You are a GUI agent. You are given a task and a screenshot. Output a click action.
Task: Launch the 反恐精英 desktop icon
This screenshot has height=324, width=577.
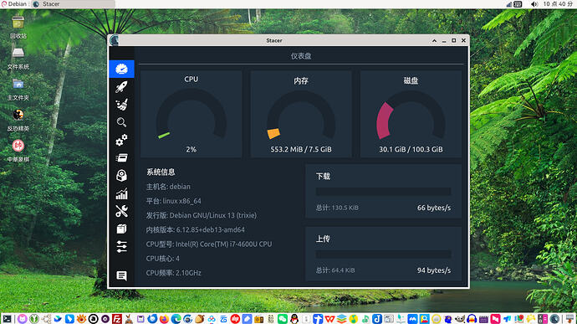tap(18, 121)
